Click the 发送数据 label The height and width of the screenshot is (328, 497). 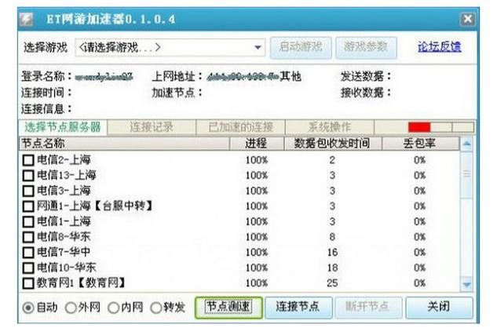coord(366,76)
